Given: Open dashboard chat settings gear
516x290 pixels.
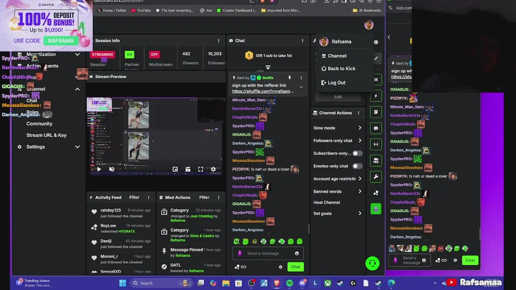Looking at the screenshot, I should tap(281, 267).
